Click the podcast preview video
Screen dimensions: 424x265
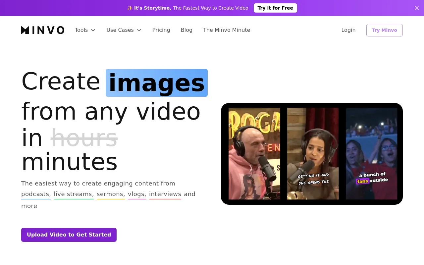(312, 154)
